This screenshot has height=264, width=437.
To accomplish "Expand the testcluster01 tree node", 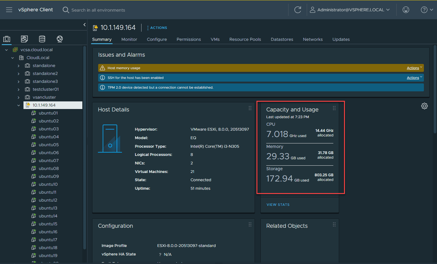I will coord(19,90).
